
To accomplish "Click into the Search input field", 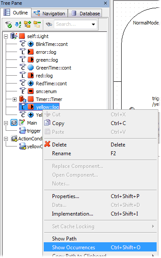I will [73, 24].
